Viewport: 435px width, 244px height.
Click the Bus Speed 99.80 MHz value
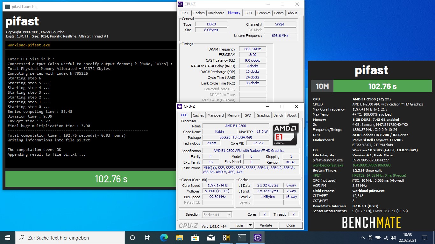[218, 197]
